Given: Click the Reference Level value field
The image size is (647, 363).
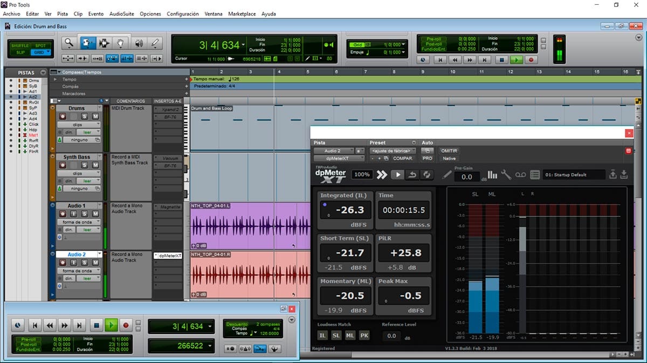Looking at the screenshot, I should (x=392, y=336).
